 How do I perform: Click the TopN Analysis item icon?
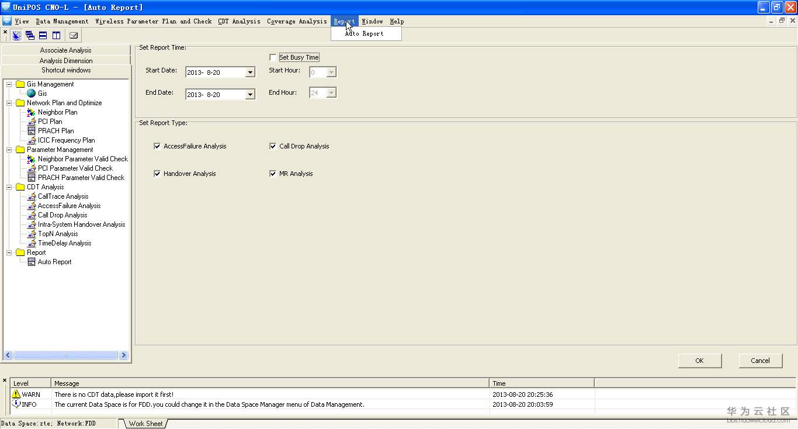point(32,234)
